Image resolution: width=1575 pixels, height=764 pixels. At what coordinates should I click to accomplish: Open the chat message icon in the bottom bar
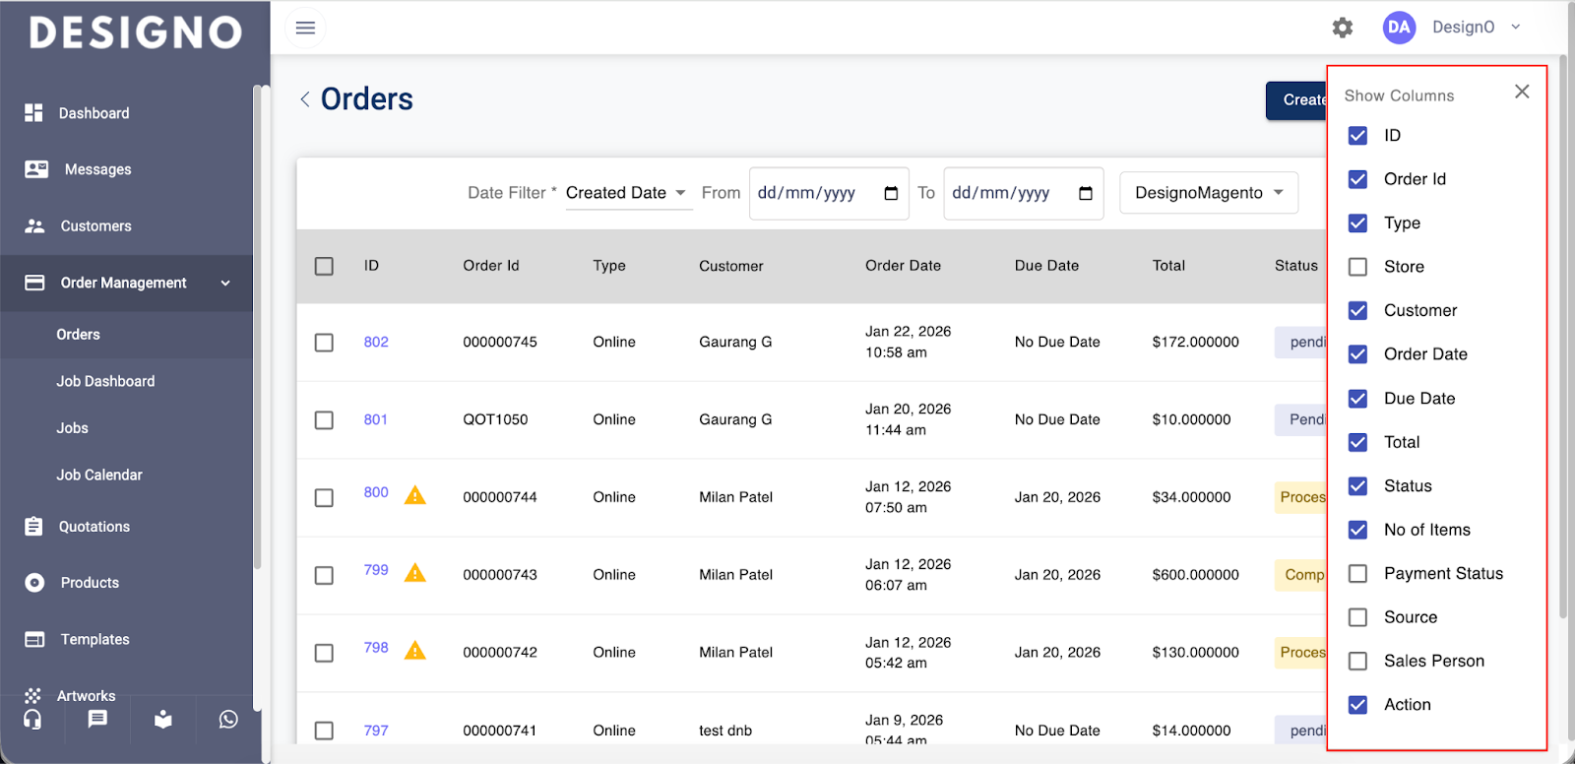[x=97, y=720]
